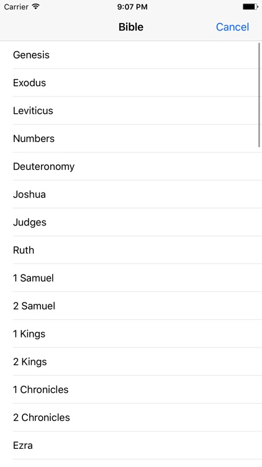This screenshot has height=467, width=262.
Task: Tap the Cancel button
Action: coord(232,27)
